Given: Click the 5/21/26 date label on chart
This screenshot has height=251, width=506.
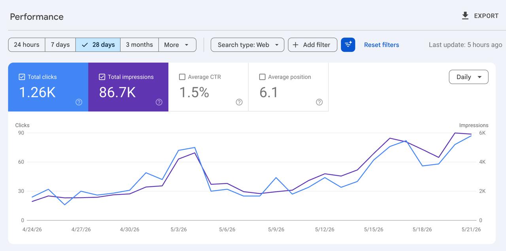Looking at the screenshot, I should click(x=471, y=230).
